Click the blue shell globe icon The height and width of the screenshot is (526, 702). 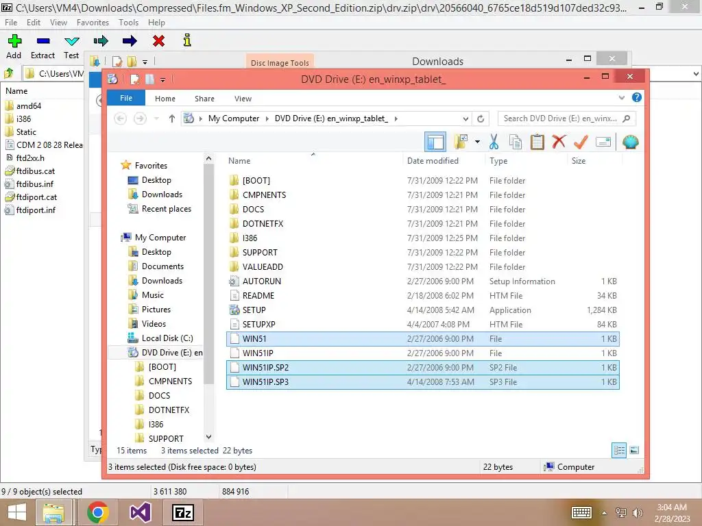point(631,142)
